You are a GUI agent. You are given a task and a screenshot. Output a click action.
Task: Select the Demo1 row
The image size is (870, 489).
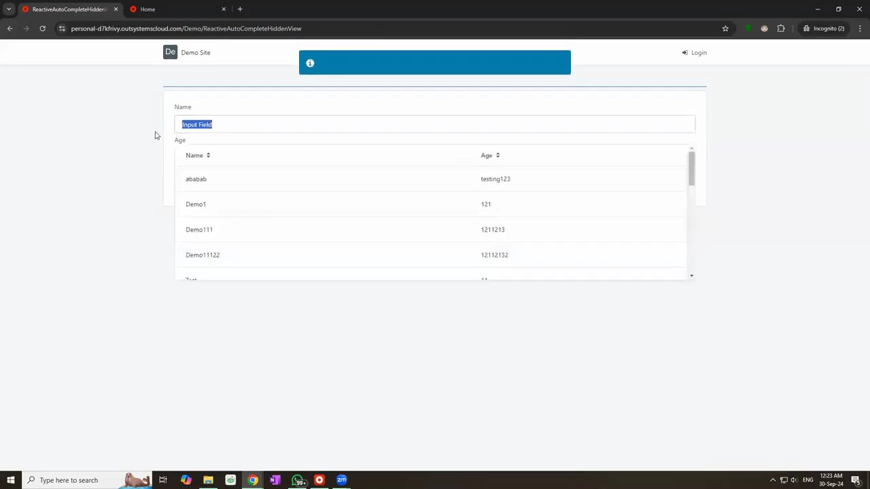(x=430, y=204)
